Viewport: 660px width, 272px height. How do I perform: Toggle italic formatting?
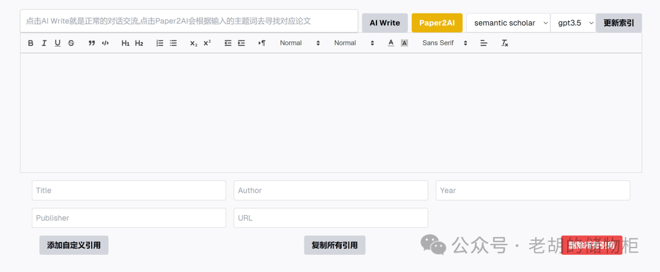44,43
